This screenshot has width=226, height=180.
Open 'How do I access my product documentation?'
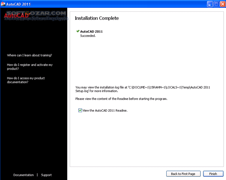point(26,80)
